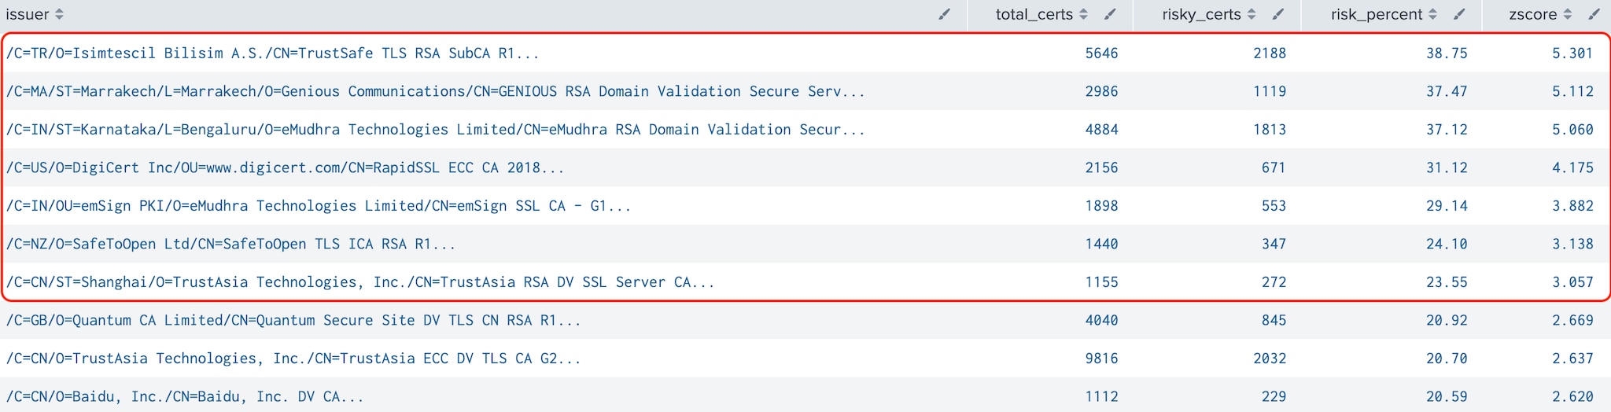The height and width of the screenshot is (412, 1611).
Task: Sort by zscore using sort arrows
Action: coord(1568,14)
